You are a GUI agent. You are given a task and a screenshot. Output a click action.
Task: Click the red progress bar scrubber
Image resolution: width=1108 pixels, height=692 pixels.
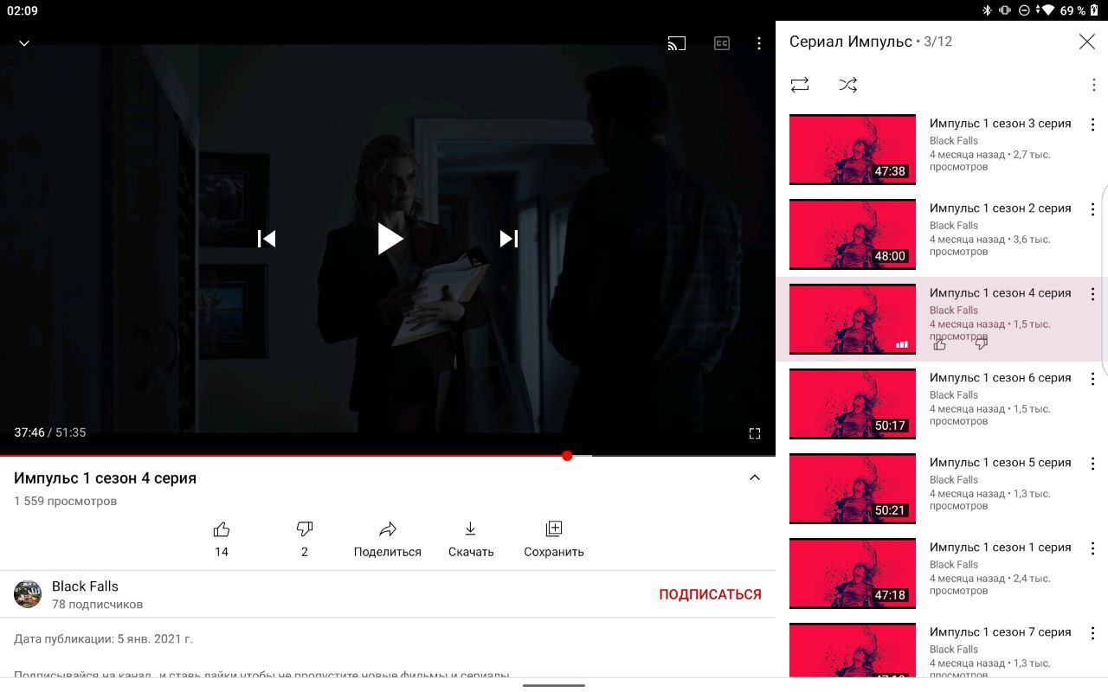(567, 456)
